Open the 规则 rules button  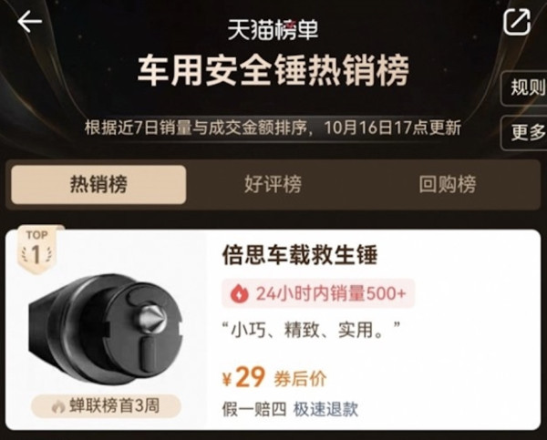point(524,87)
